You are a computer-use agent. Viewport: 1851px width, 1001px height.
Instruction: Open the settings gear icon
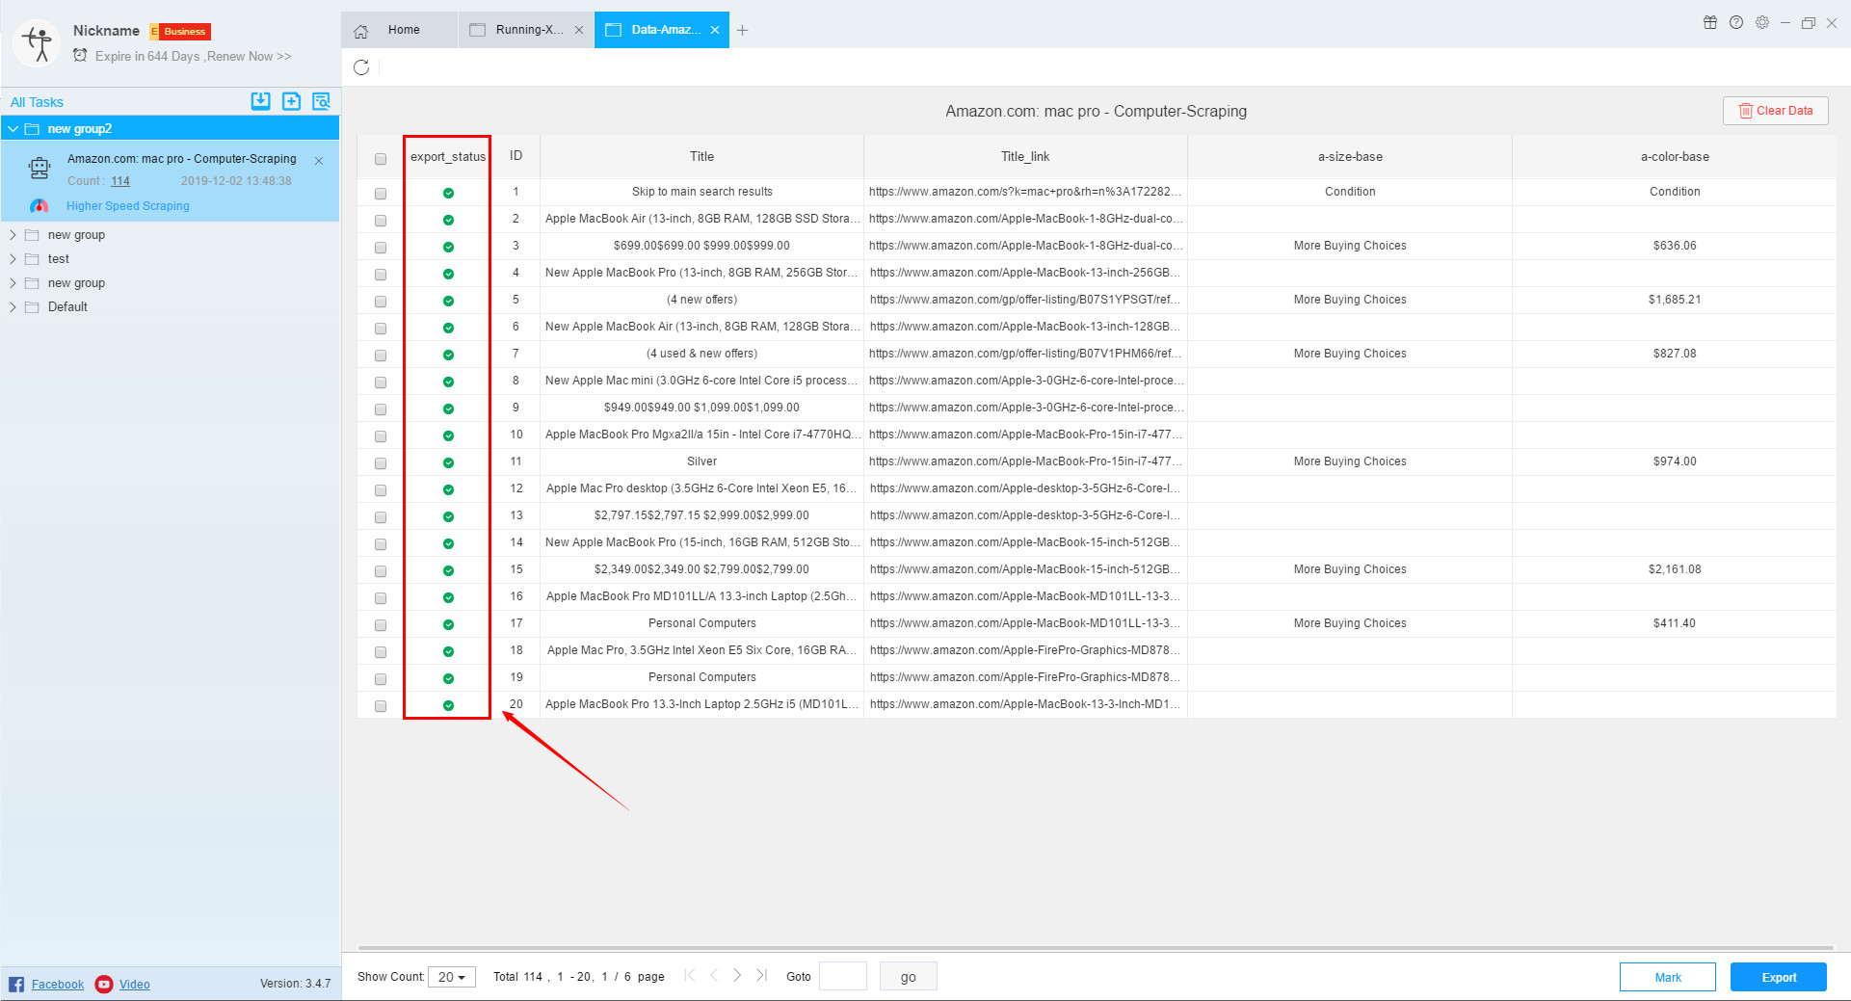1762,23
